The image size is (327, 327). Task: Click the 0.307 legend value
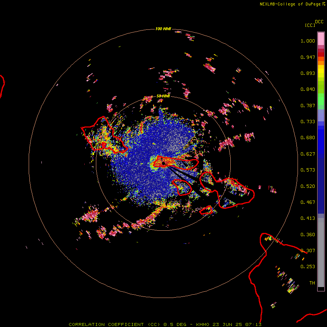[x=308, y=251]
